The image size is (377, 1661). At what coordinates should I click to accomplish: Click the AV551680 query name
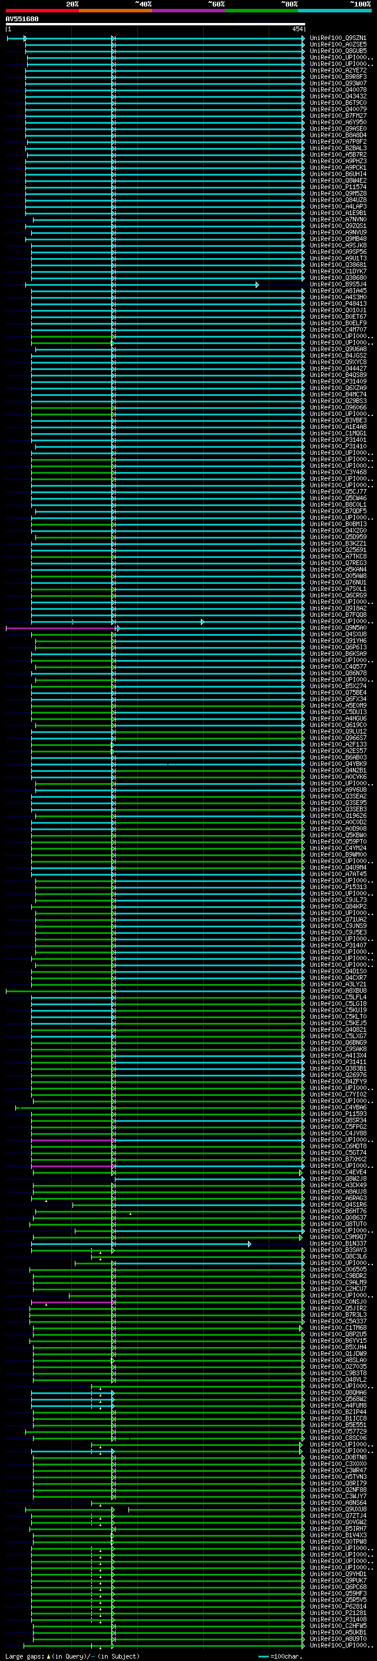click(22, 19)
